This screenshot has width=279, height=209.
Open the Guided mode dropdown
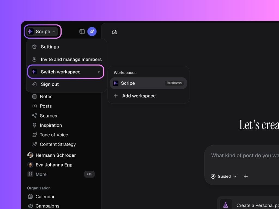pyautogui.click(x=223, y=176)
